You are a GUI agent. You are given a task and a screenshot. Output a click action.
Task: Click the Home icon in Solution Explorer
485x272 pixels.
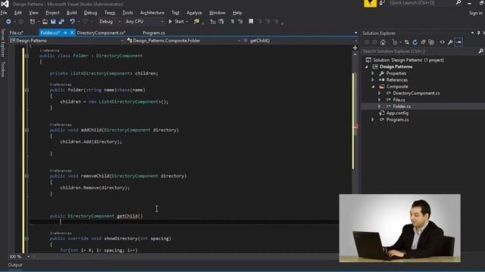[x=383, y=42]
